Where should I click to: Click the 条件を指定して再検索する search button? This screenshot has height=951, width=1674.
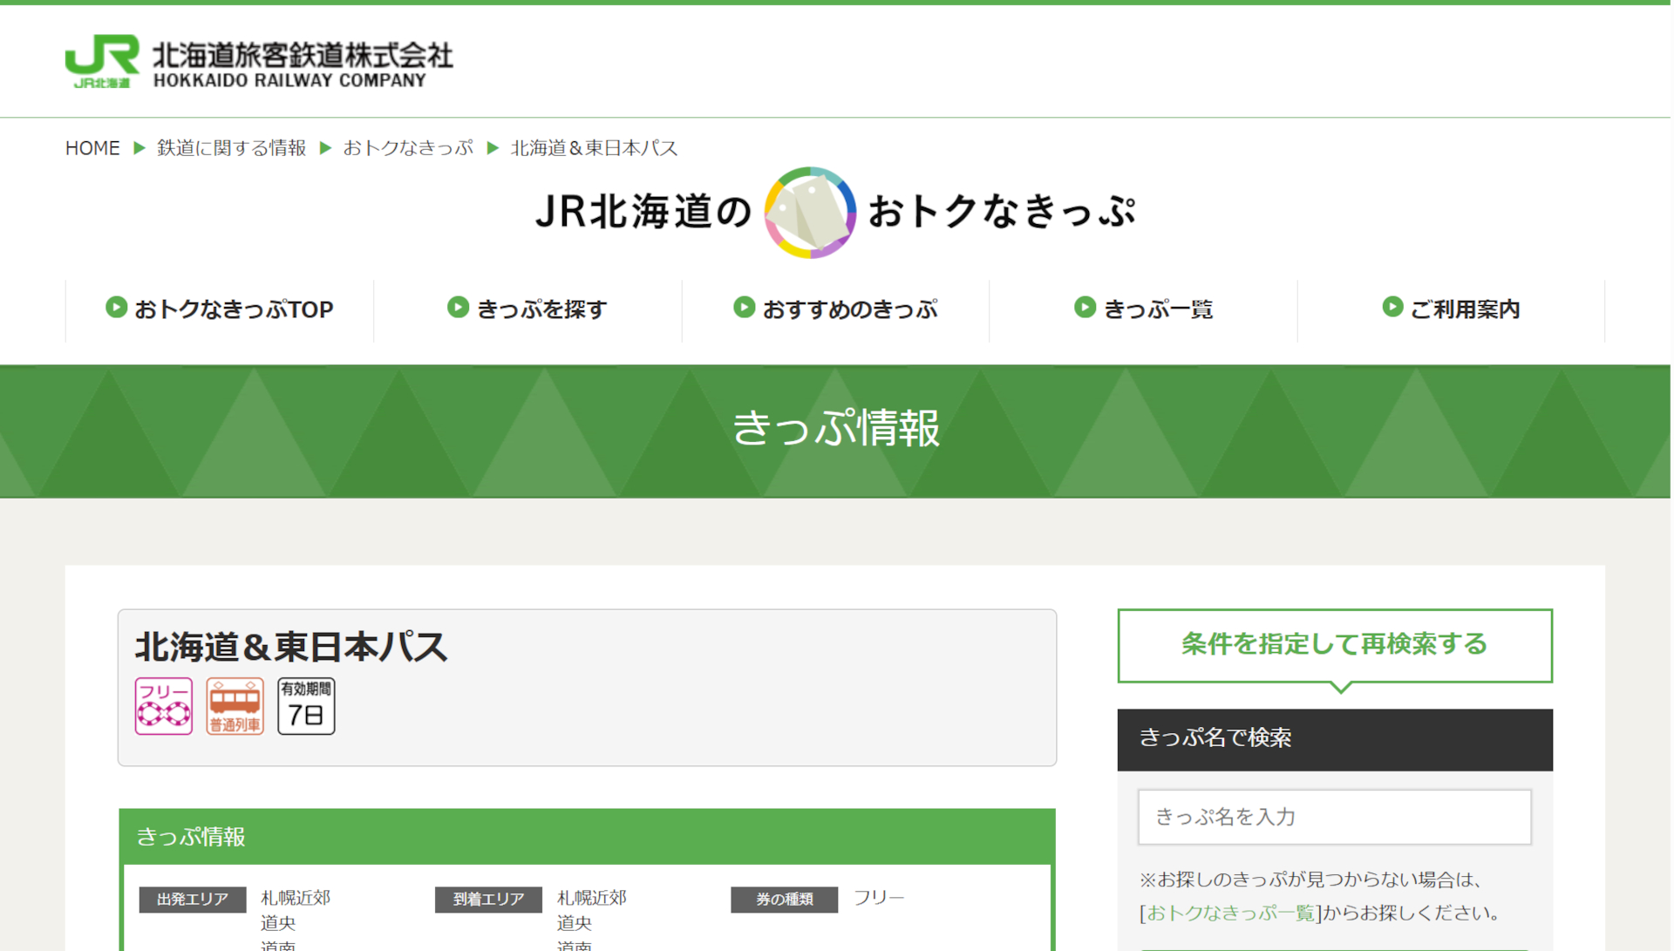pos(1334,645)
